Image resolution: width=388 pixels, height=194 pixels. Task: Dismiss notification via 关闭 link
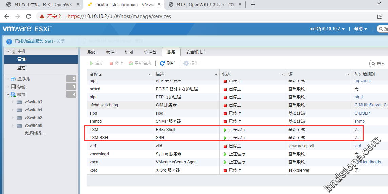point(61,41)
